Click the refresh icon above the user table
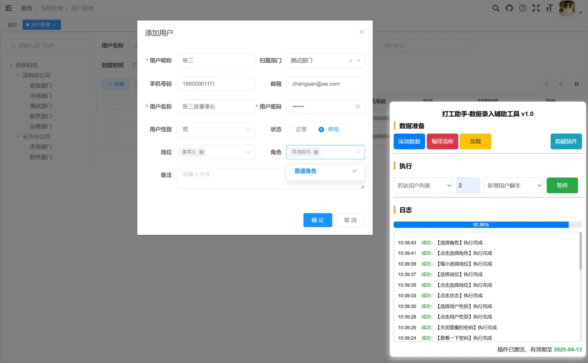 point(561,84)
